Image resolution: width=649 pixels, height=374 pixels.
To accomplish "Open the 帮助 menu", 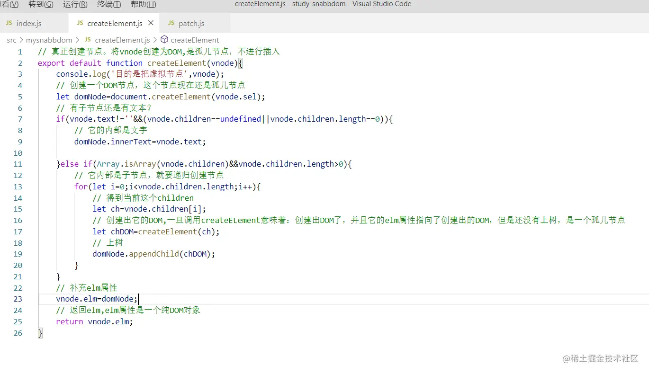I will tap(143, 4).
